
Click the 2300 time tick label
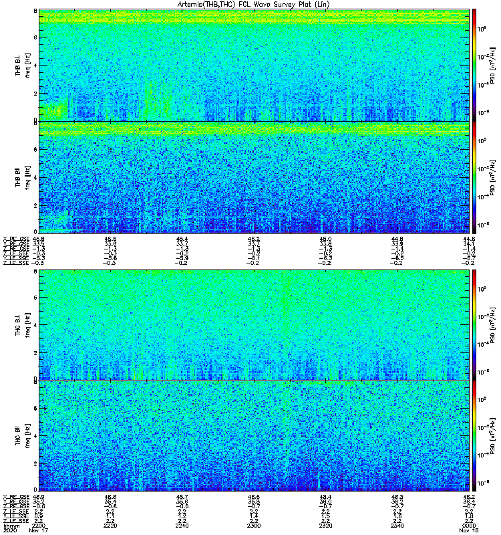[x=254, y=526]
